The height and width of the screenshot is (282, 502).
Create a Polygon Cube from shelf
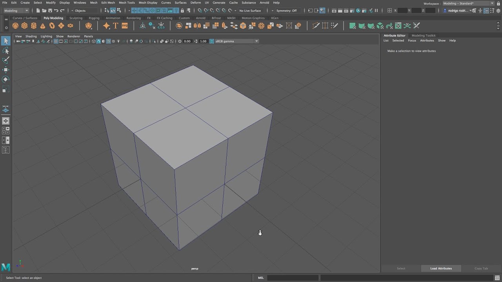click(24, 26)
